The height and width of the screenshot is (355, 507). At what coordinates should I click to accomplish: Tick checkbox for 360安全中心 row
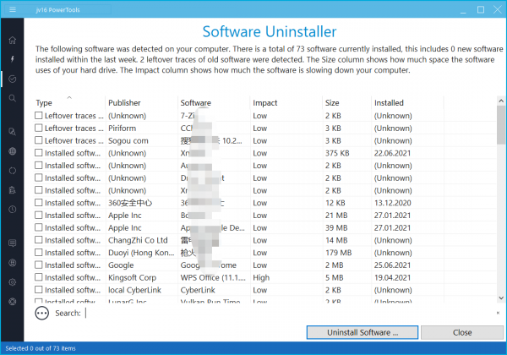(39, 202)
